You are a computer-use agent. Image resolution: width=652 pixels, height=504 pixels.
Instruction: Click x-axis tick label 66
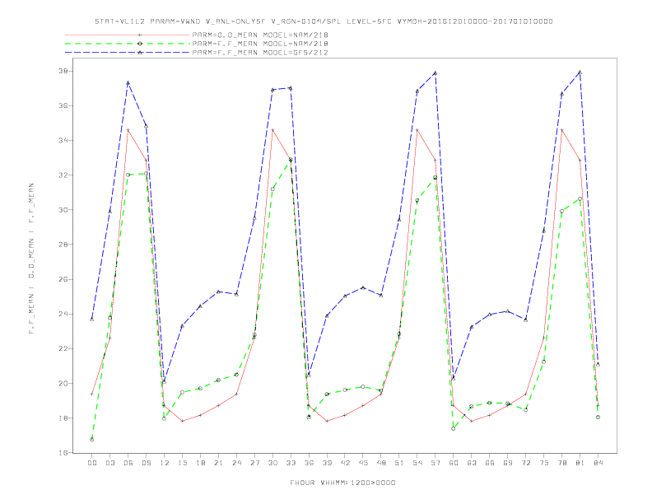(x=490, y=463)
